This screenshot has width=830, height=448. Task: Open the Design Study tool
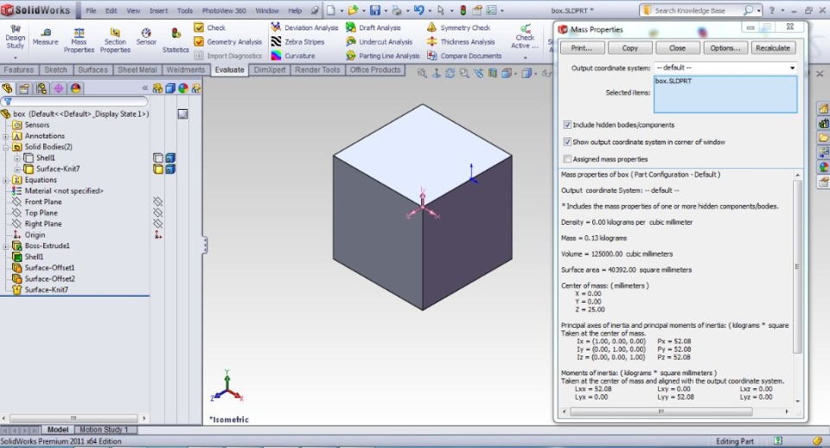15,38
